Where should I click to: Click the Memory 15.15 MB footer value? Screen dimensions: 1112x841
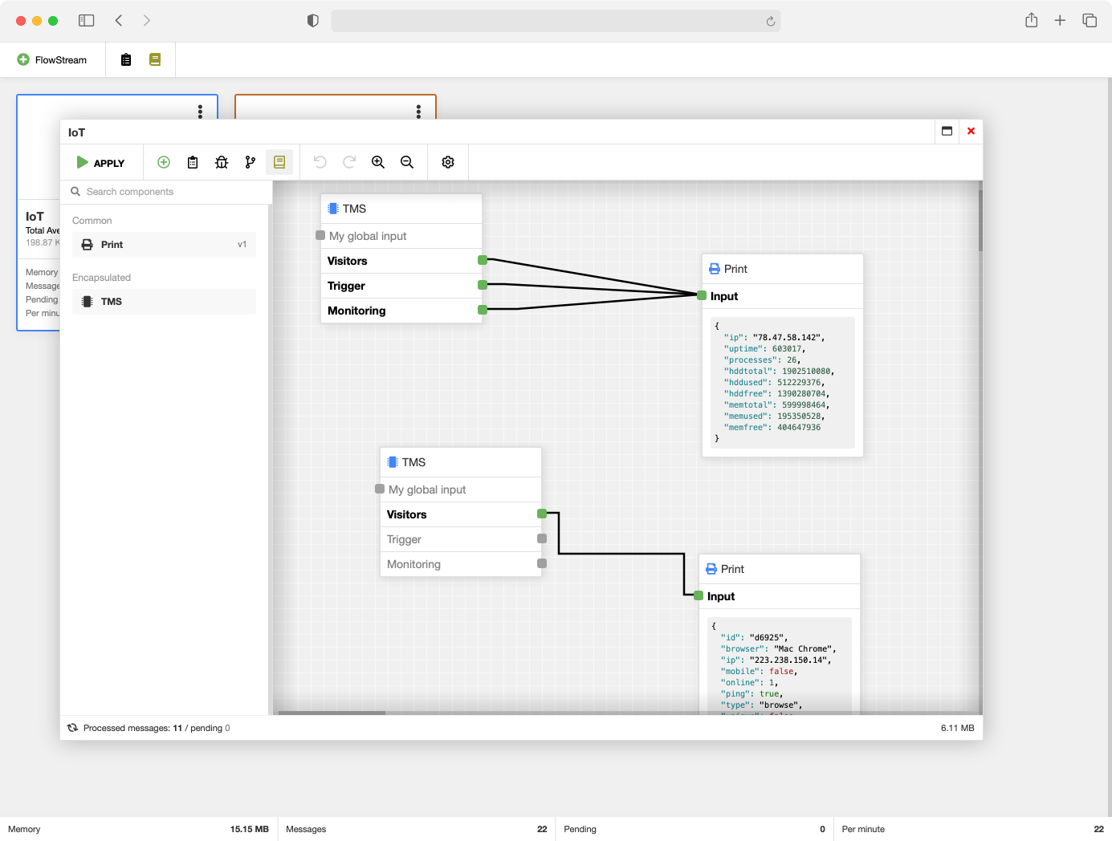point(250,829)
